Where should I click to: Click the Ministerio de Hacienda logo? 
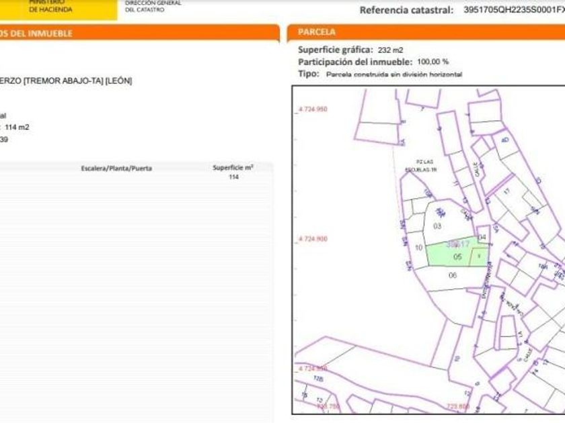(50, 7)
